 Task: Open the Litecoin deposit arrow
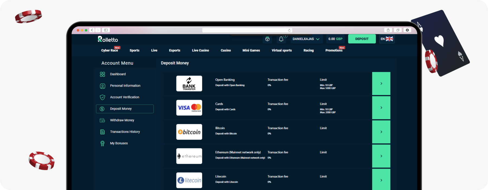[x=381, y=179]
